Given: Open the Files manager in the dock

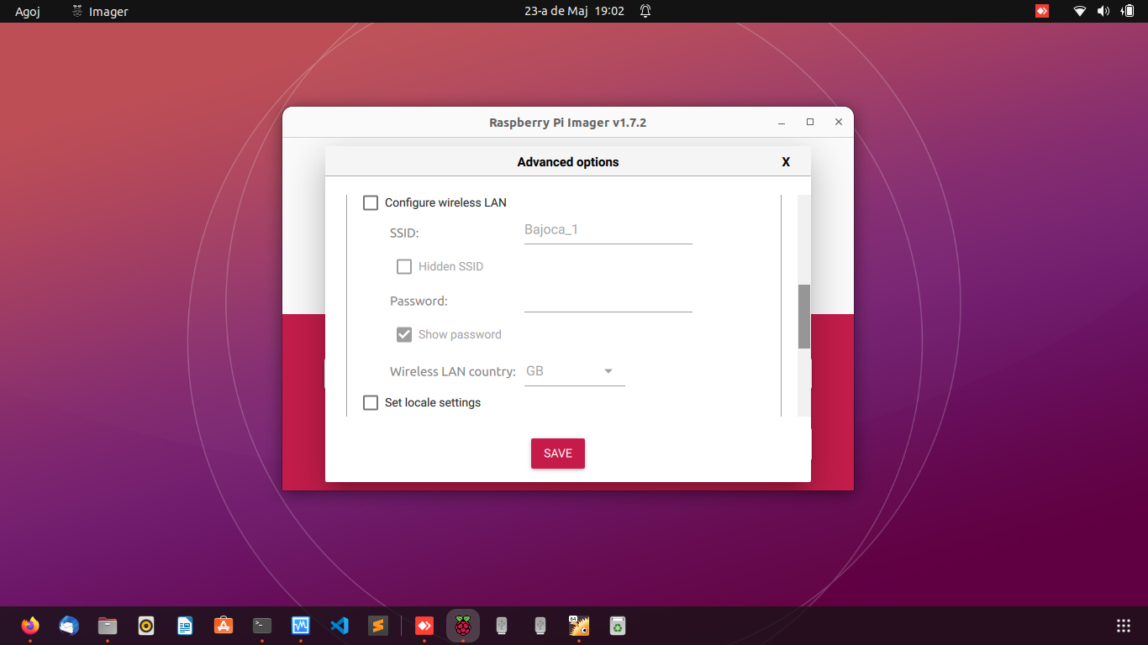Looking at the screenshot, I should coord(108,626).
